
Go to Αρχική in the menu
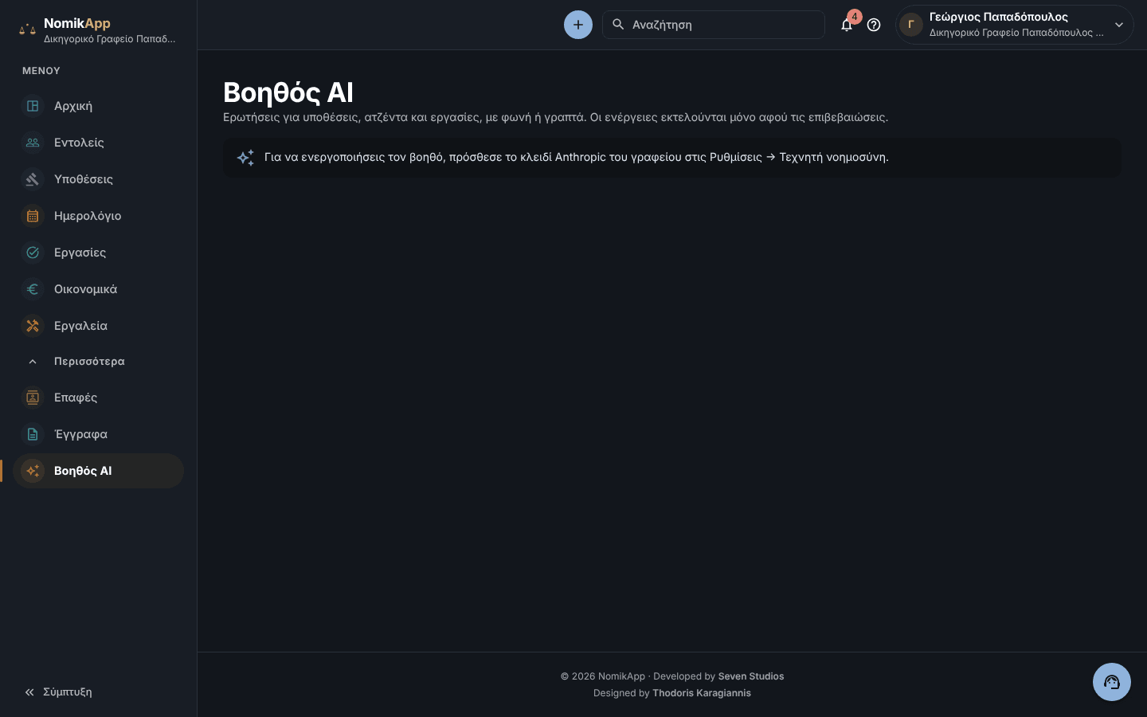(x=98, y=106)
